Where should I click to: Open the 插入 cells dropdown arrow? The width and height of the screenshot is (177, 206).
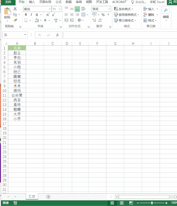pyautogui.click(x=157, y=9)
